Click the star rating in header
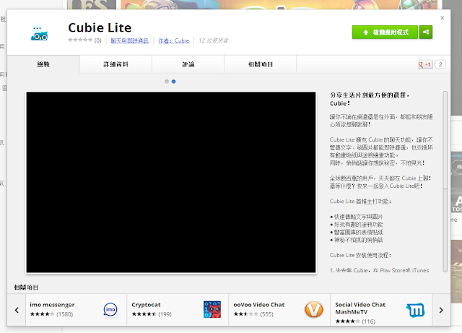This screenshot has width=462, height=333. pyautogui.click(x=80, y=40)
